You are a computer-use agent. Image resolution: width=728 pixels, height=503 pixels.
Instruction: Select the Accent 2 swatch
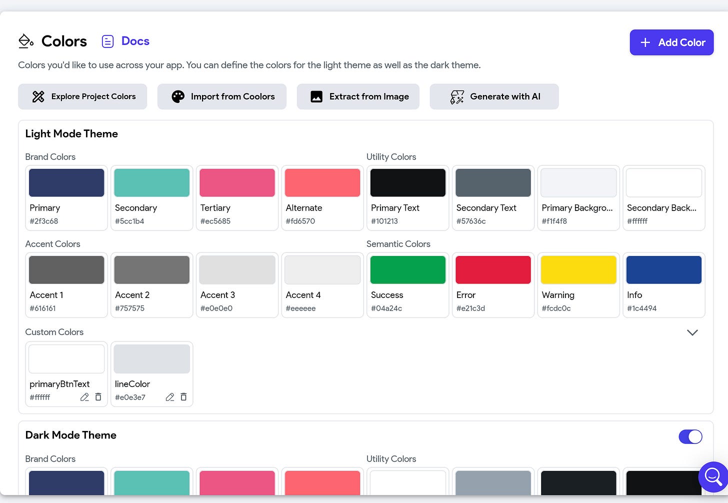(152, 270)
